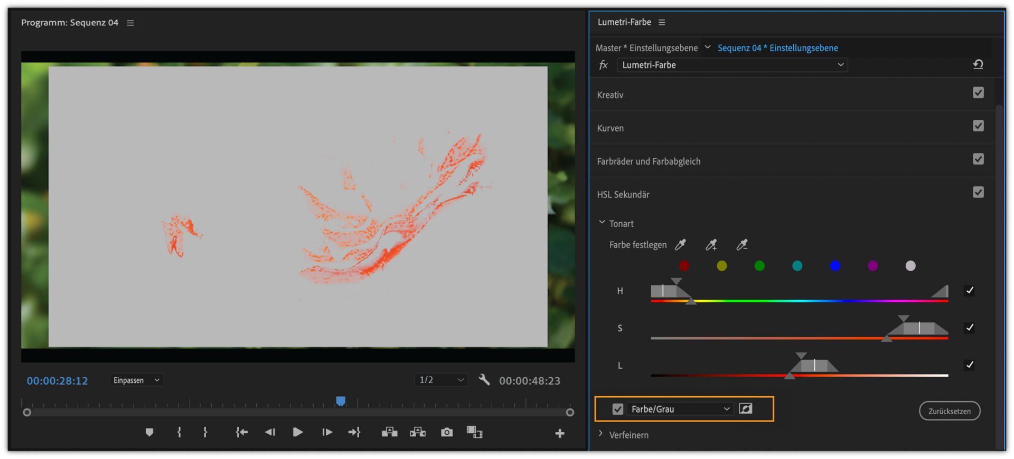This screenshot has height=459, width=1014.
Task: Reset Lumetri effect with the undo arrow icon
Action: pos(978,64)
